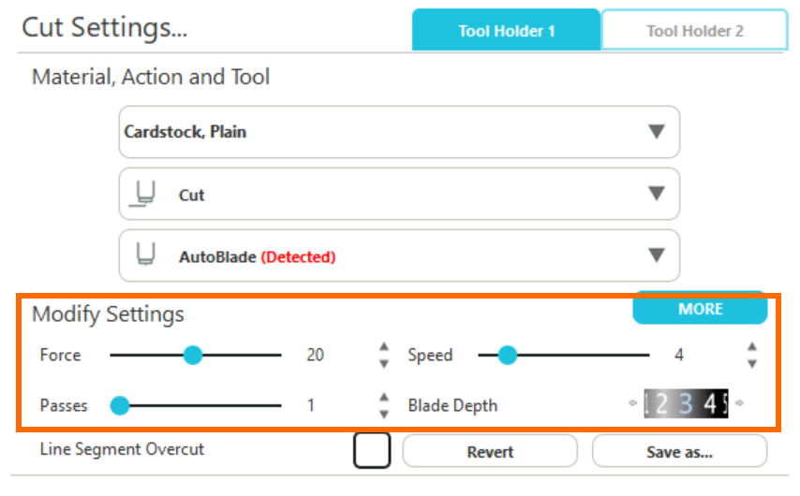This screenshot has width=800, height=496.
Task: Toggle the Line Segment Overcut checkbox
Action: [x=371, y=450]
